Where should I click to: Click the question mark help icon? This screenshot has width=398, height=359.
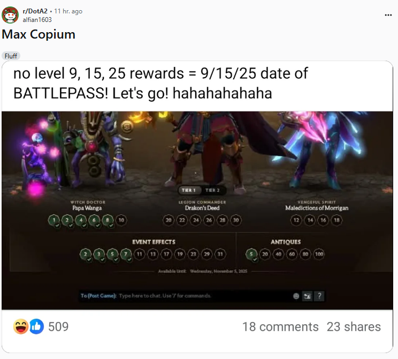(x=319, y=296)
